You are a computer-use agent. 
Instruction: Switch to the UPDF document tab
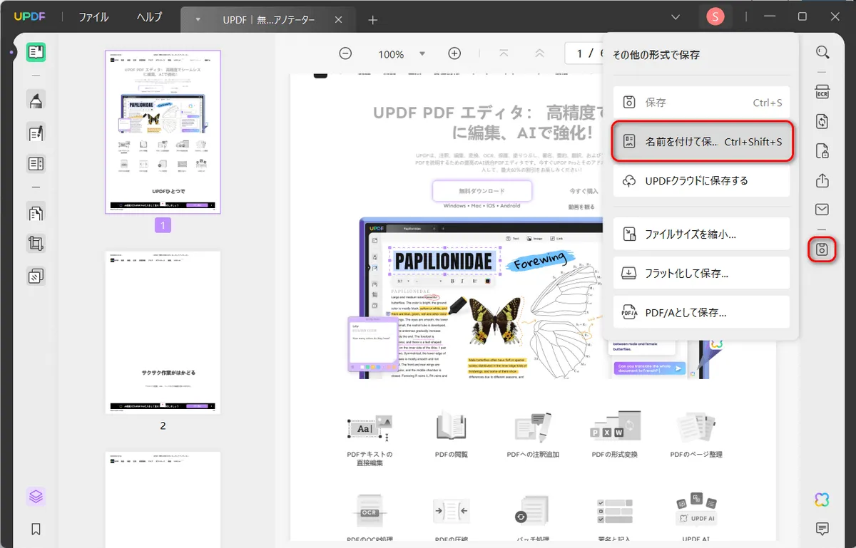267,20
